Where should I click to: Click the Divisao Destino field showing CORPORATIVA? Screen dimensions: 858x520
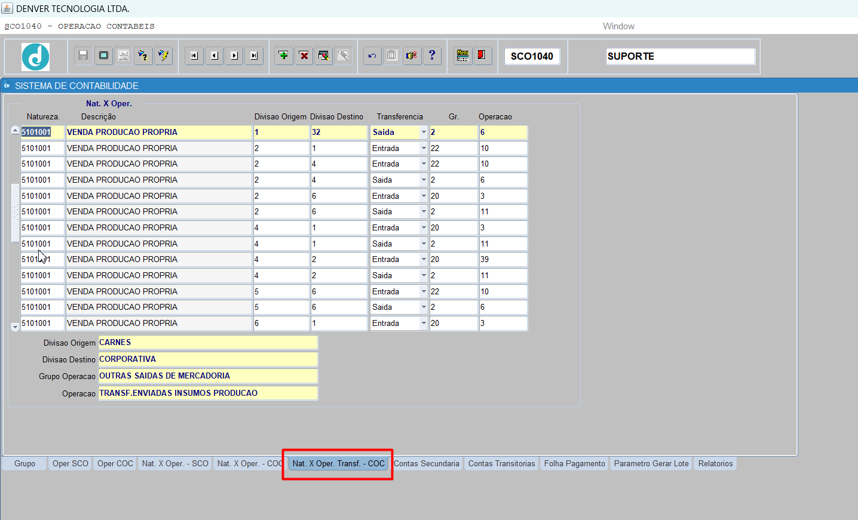point(208,359)
